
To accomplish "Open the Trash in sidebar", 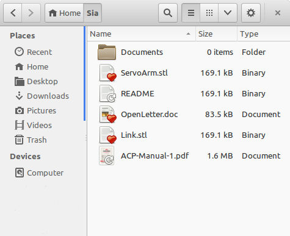I will [31, 140].
